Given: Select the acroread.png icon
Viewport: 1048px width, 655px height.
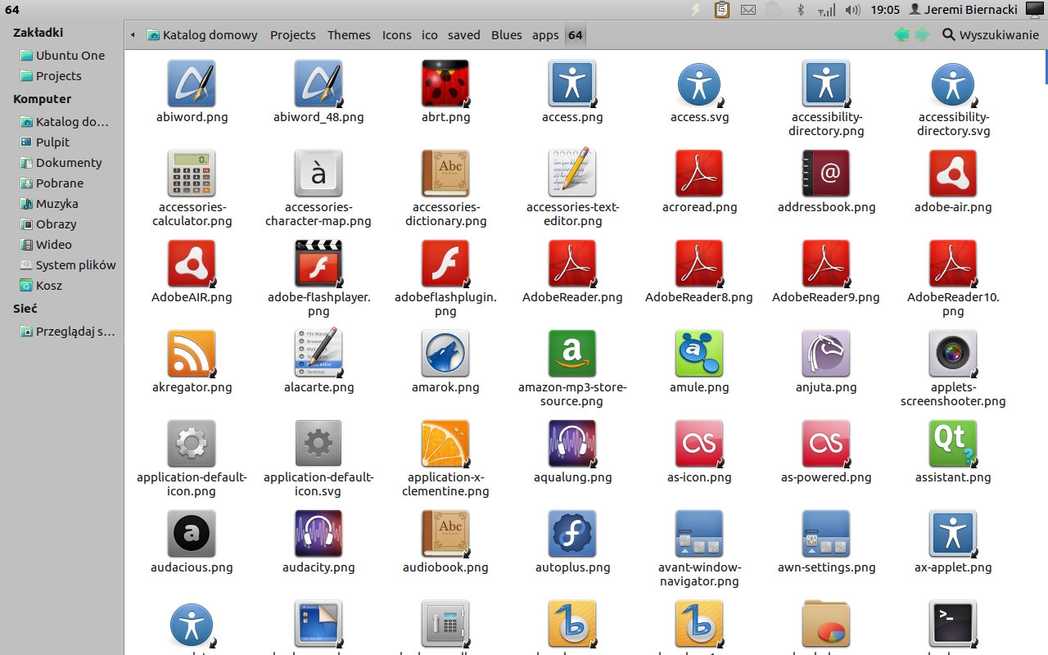Looking at the screenshot, I should 699,174.
